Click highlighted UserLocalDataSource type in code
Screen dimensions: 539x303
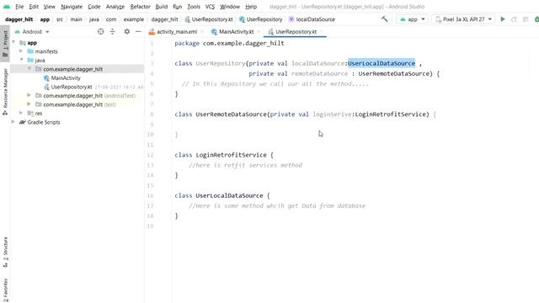tap(382, 63)
